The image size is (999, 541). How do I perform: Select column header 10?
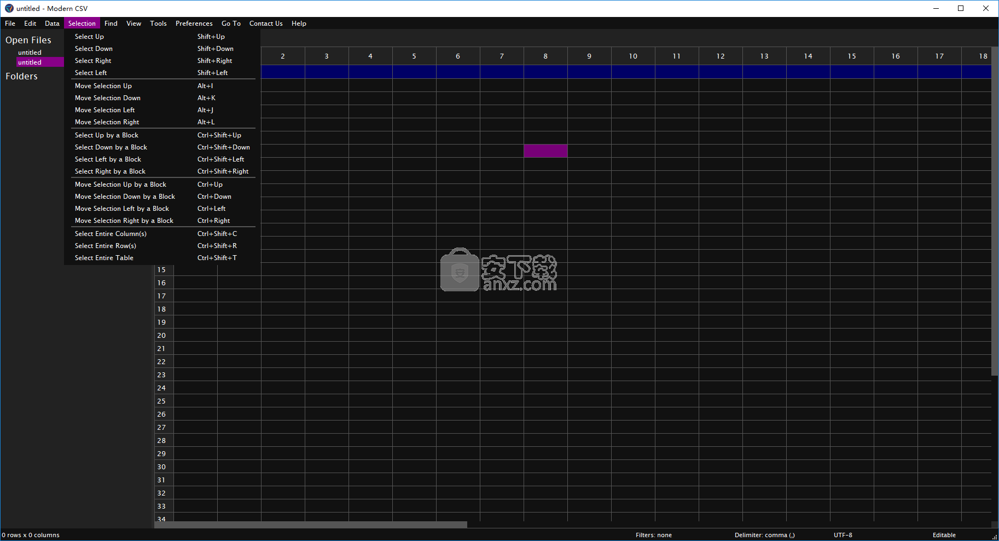(x=633, y=56)
